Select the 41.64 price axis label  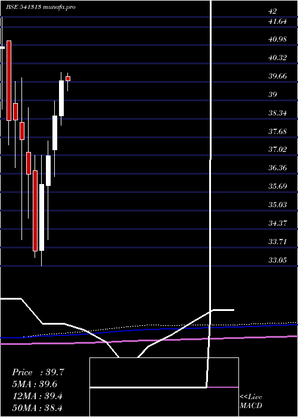(278, 21)
